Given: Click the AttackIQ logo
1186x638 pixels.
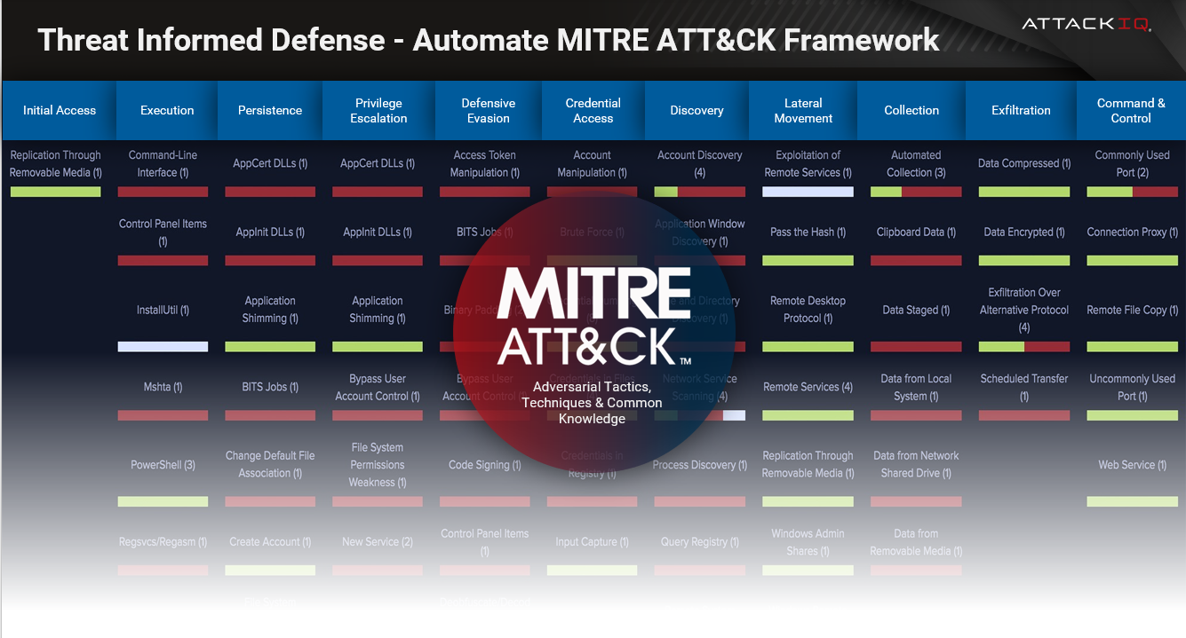Looking at the screenshot, I should (x=1086, y=24).
